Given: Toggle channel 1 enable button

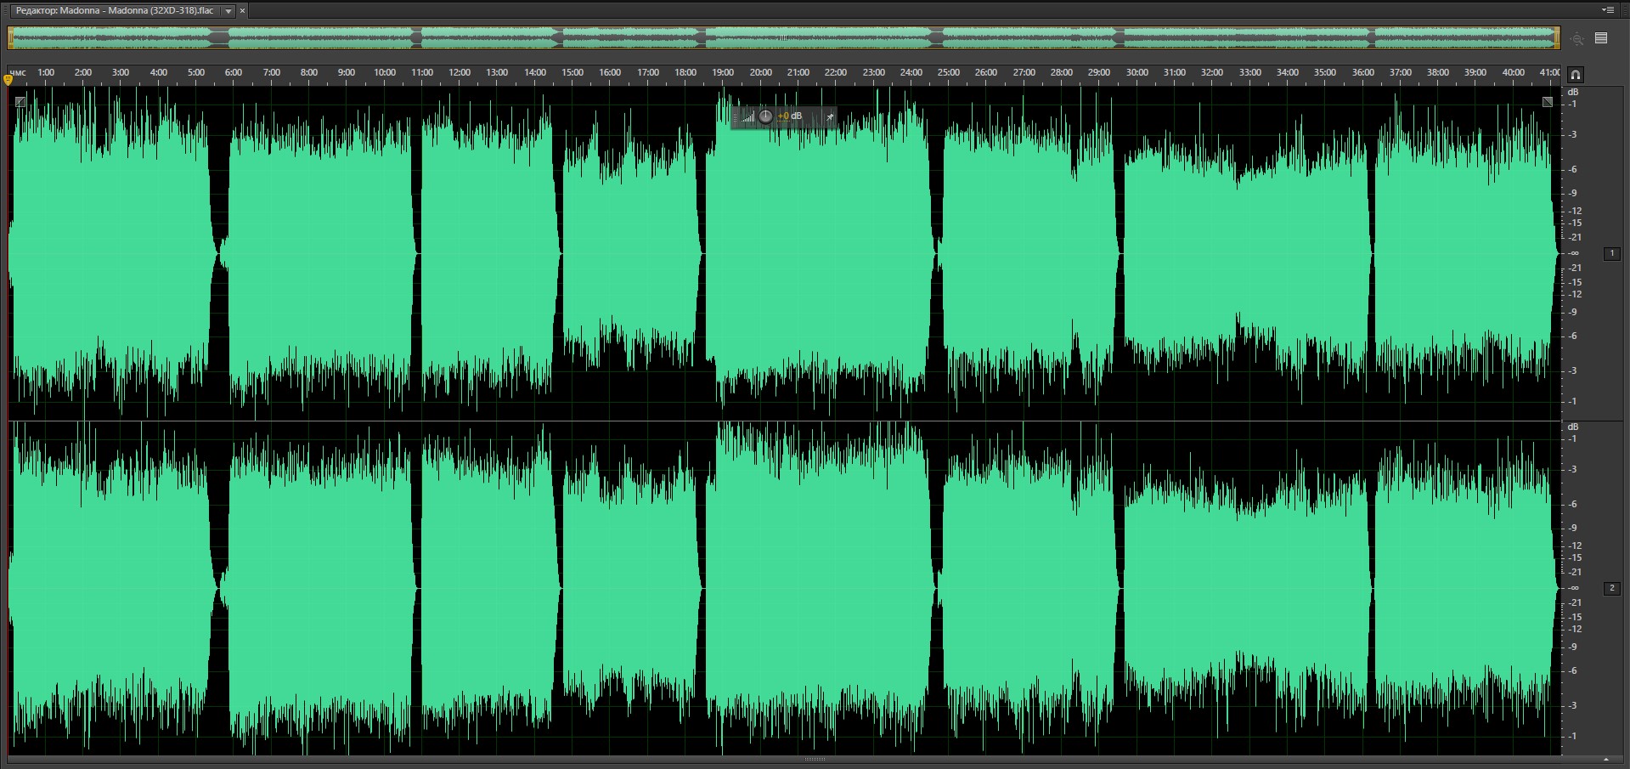Looking at the screenshot, I should (x=1611, y=253).
